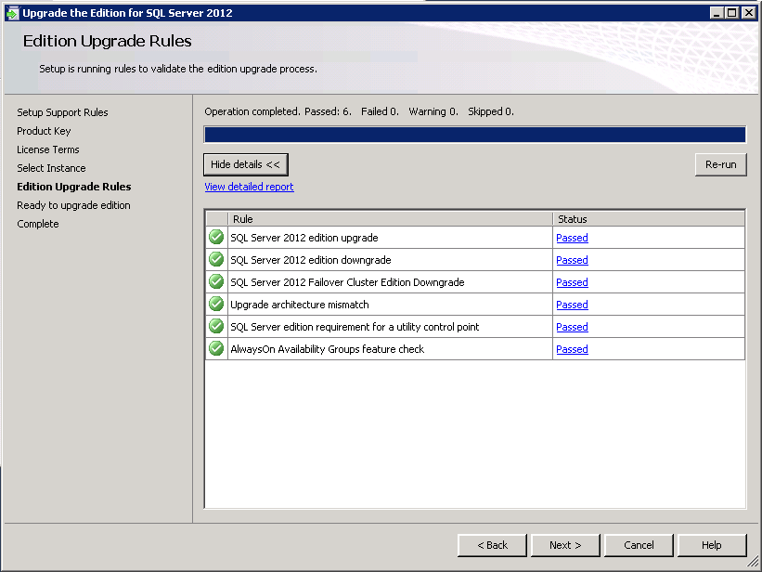Viewport: 762px width, 572px height.
Task: Go to the next step with Next button
Action: click(565, 545)
